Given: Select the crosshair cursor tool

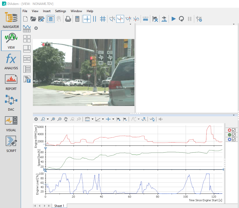Looking at the screenshot, I should pyautogui.click(x=87, y=19).
